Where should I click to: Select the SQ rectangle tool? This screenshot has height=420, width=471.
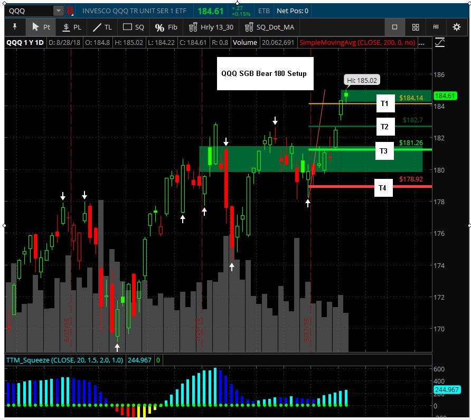tap(134, 27)
